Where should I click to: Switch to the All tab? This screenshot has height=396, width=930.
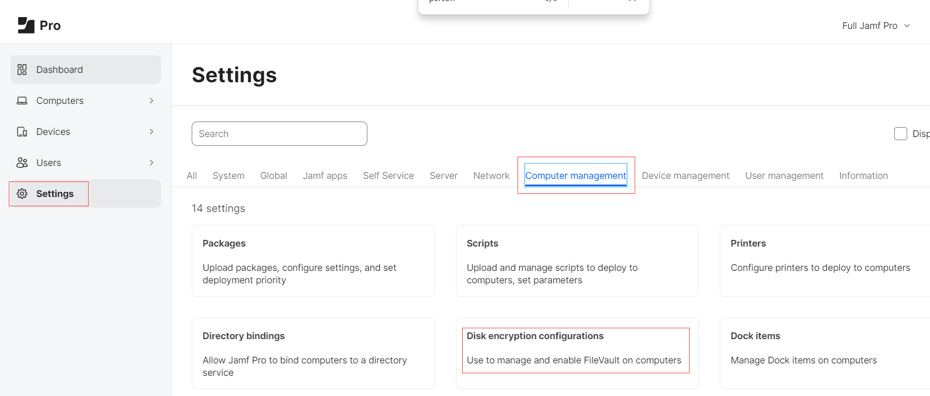pyautogui.click(x=192, y=175)
